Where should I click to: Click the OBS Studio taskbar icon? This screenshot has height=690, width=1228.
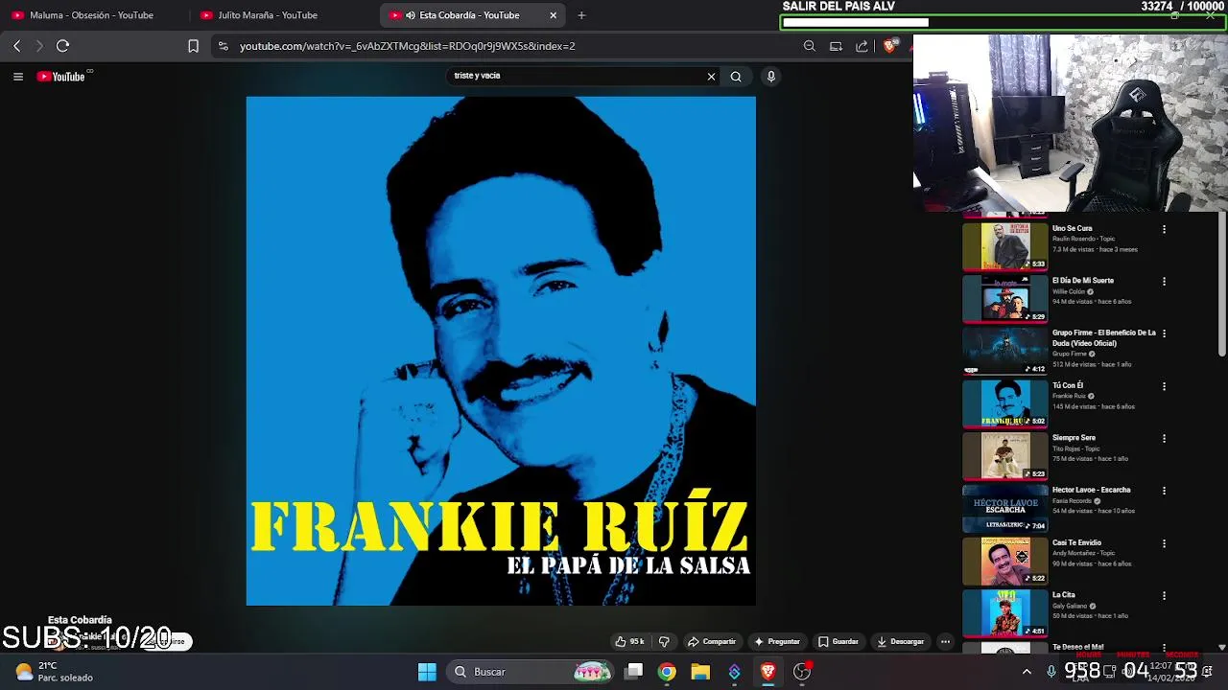(802, 672)
